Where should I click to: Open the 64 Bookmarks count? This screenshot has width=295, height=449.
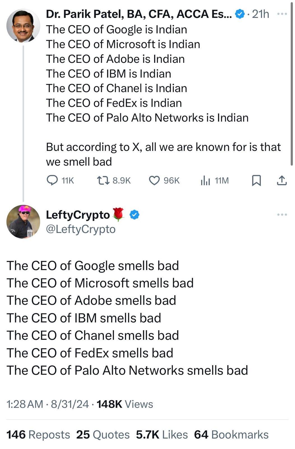(231, 434)
